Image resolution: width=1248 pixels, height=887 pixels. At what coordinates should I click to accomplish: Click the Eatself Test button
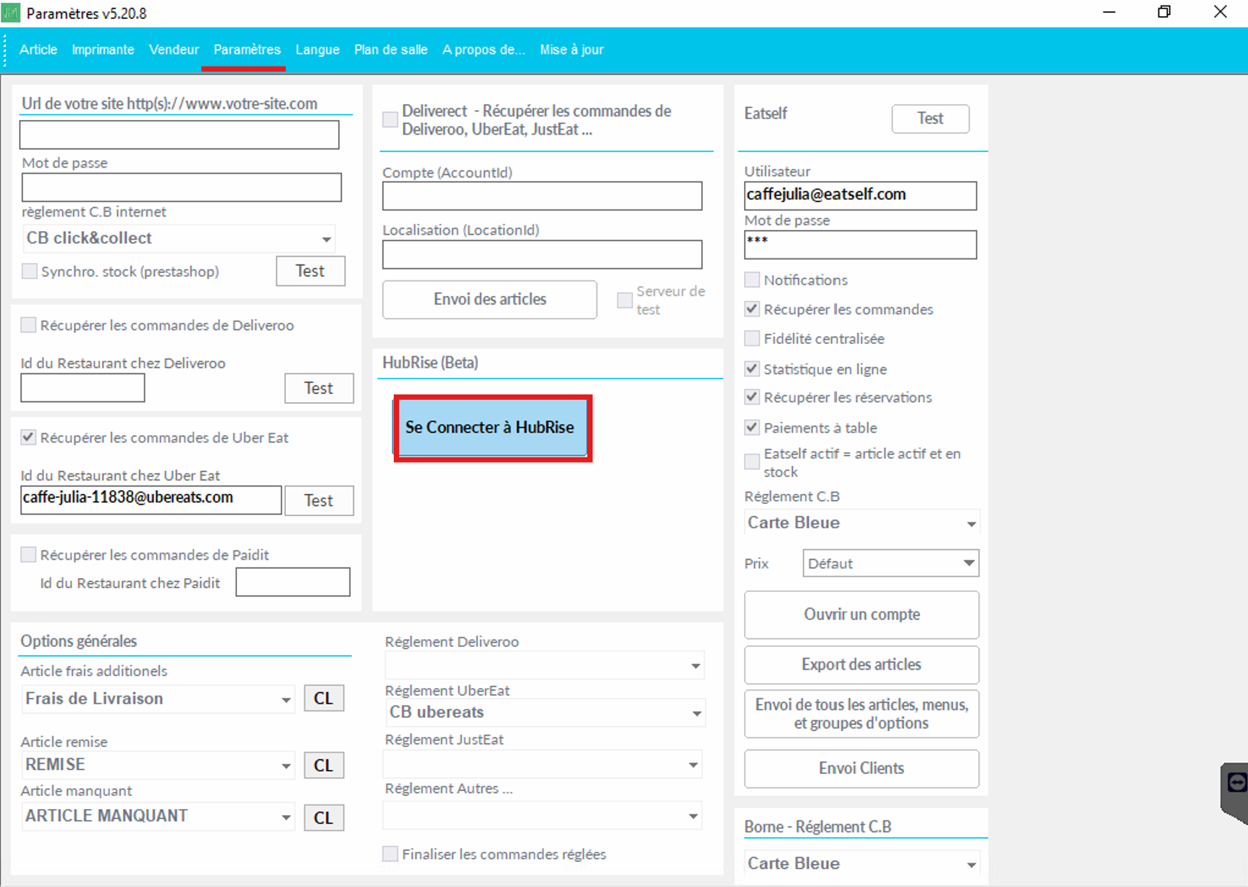click(x=930, y=119)
